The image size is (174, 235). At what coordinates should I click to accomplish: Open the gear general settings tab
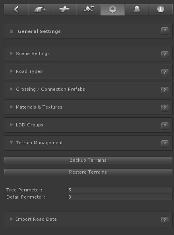pyautogui.click(x=112, y=10)
